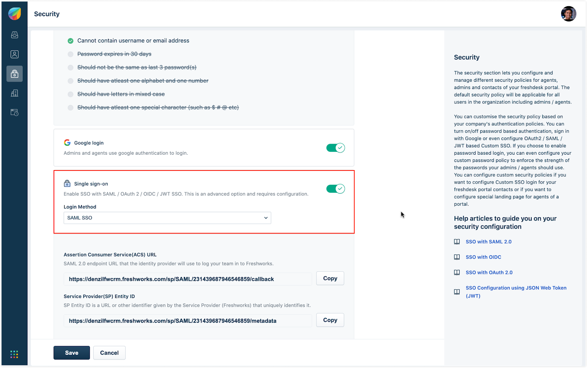Click the ACS callback URL field

click(x=188, y=279)
